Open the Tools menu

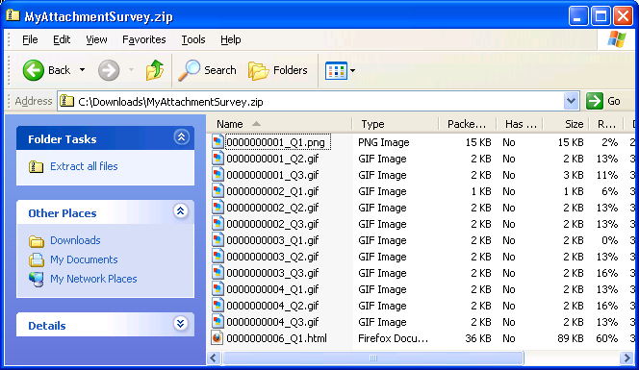193,39
